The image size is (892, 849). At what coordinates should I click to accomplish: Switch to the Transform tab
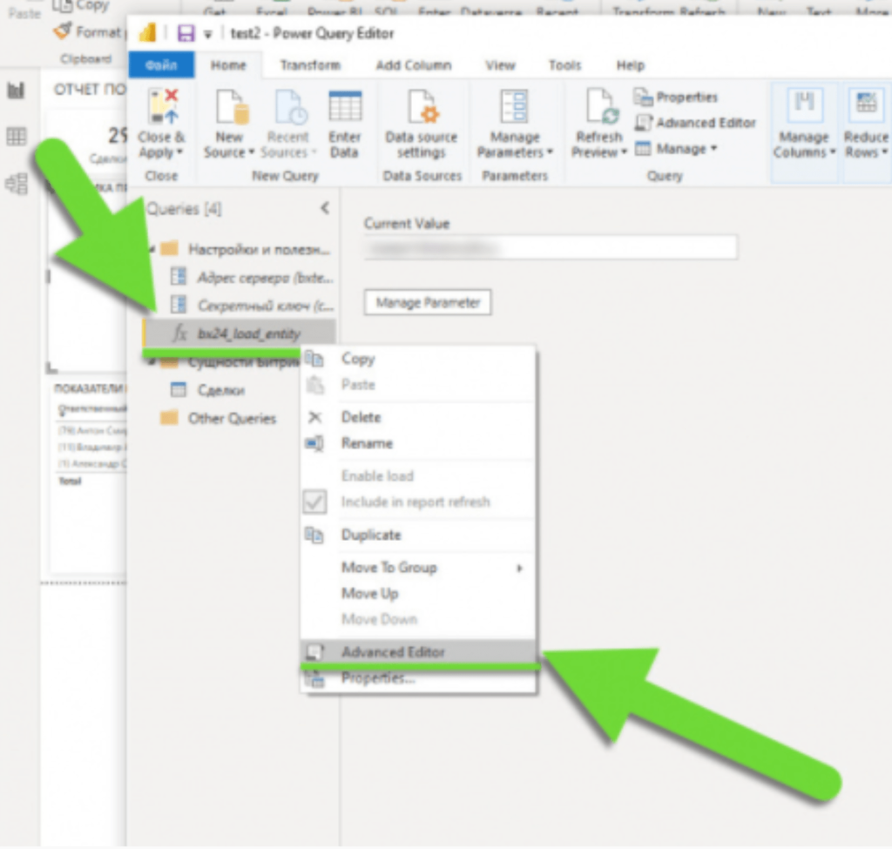(x=310, y=65)
